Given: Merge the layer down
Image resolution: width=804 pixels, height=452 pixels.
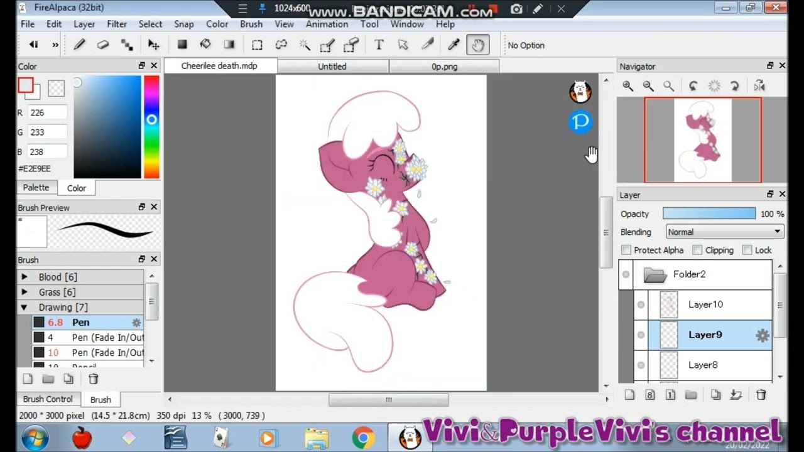Looking at the screenshot, I should pyautogui.click(x=736, y=395).
